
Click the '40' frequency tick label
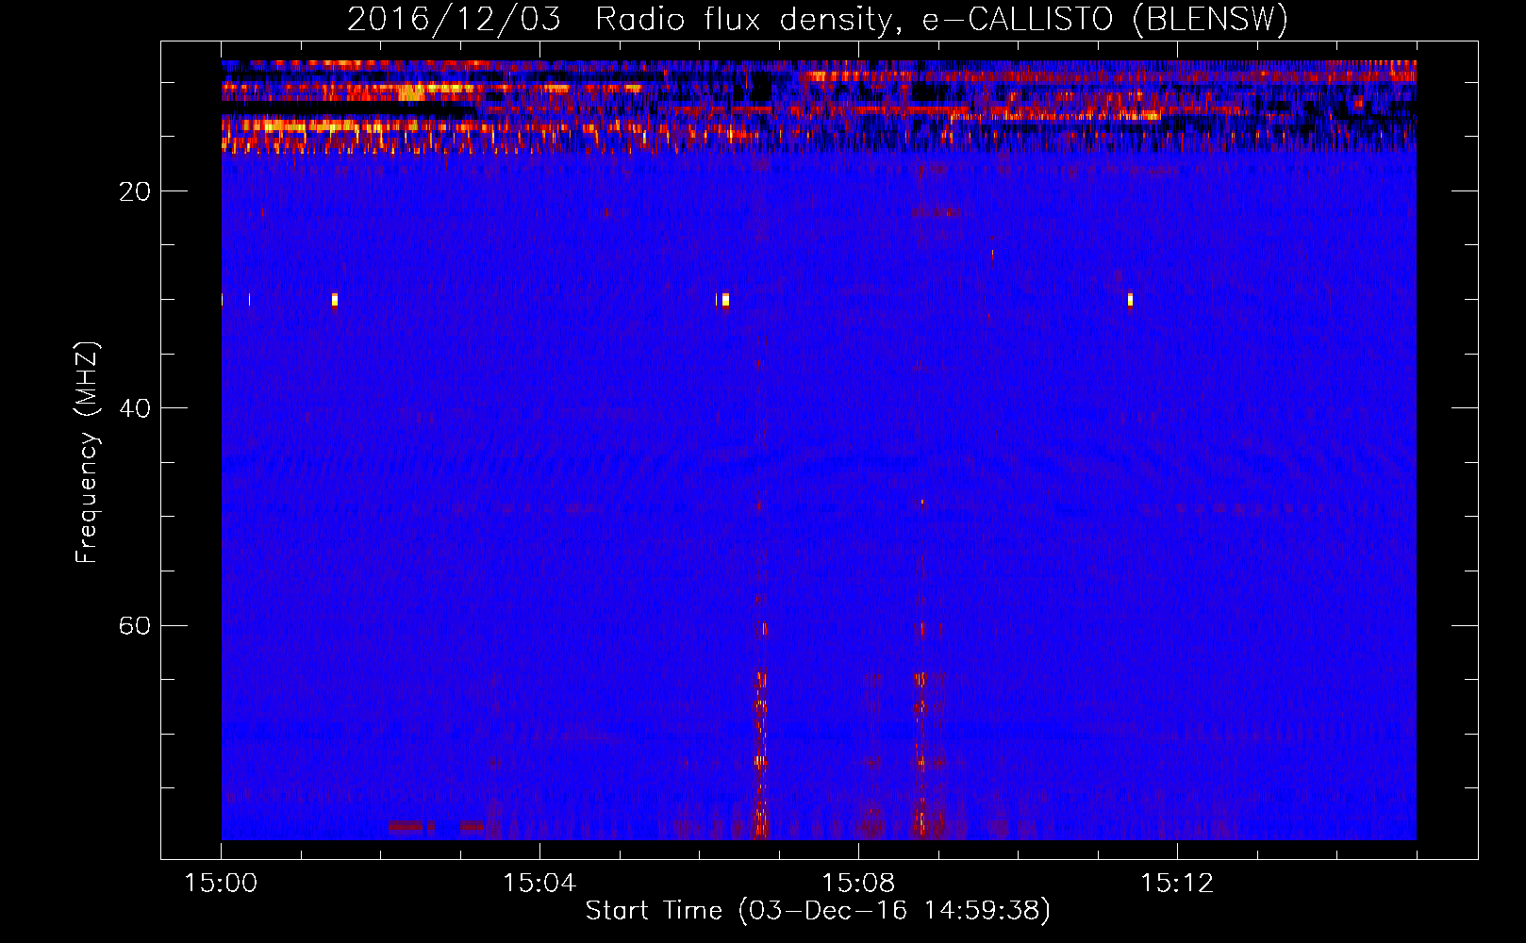pyautogui.click(x=135, y=408)
